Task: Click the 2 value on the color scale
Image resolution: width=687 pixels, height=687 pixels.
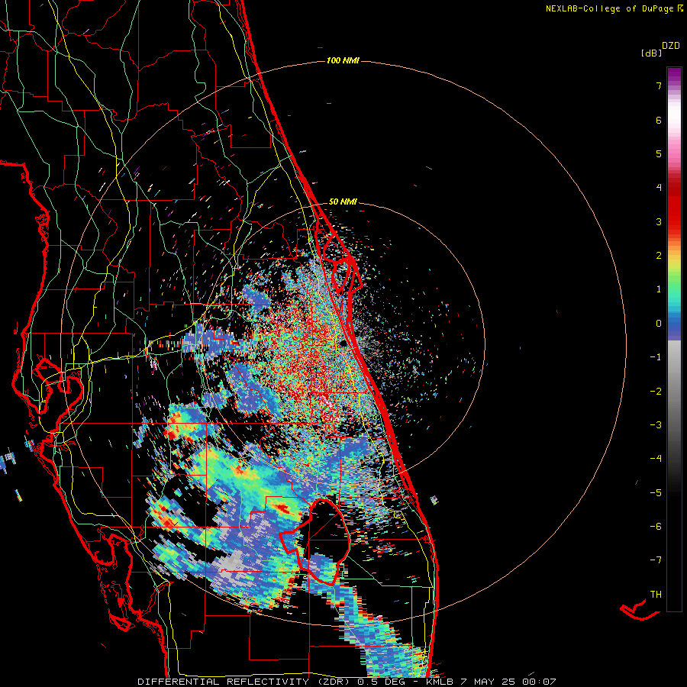Action: point(659,256)
